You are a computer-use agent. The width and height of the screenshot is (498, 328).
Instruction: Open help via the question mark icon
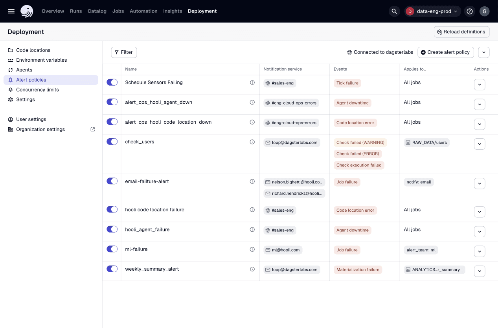(x=470, y=11)
